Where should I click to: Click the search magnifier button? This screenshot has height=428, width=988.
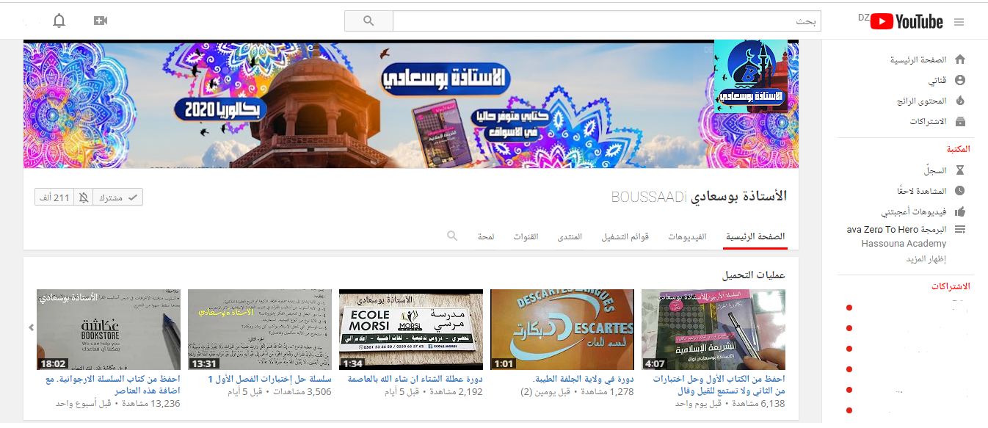tap(368, 21)
